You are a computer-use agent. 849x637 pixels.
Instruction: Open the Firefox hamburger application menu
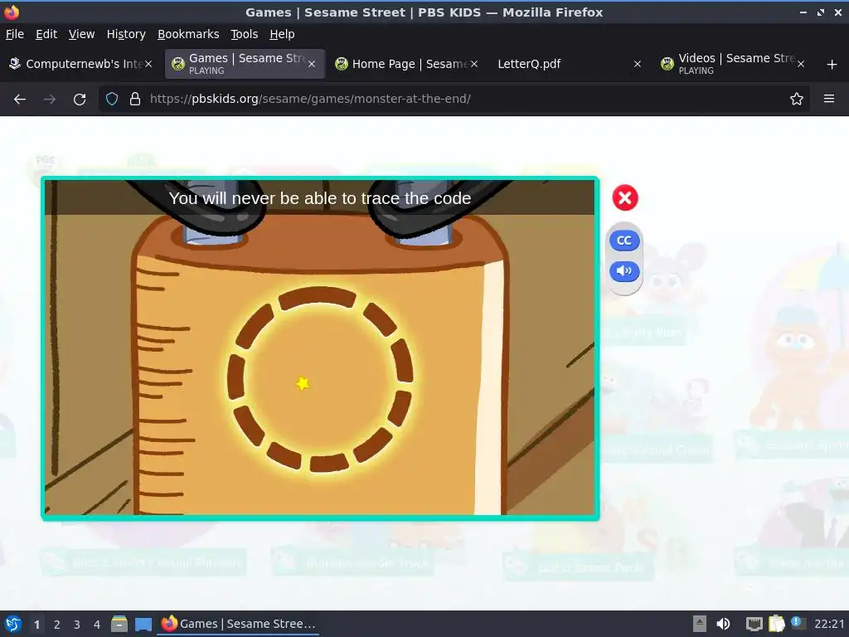(x=829, y=99)
